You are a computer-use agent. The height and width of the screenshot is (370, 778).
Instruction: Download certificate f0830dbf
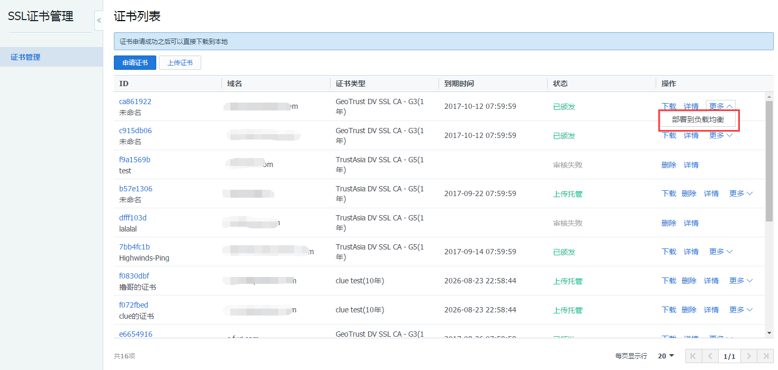(x=669, y=281)
